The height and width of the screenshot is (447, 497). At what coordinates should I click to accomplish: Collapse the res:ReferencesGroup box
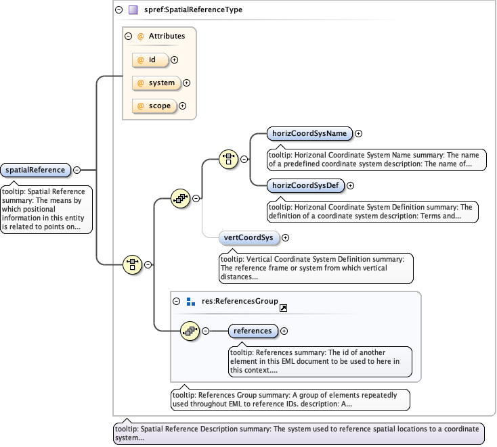click(x=177, y=302)
